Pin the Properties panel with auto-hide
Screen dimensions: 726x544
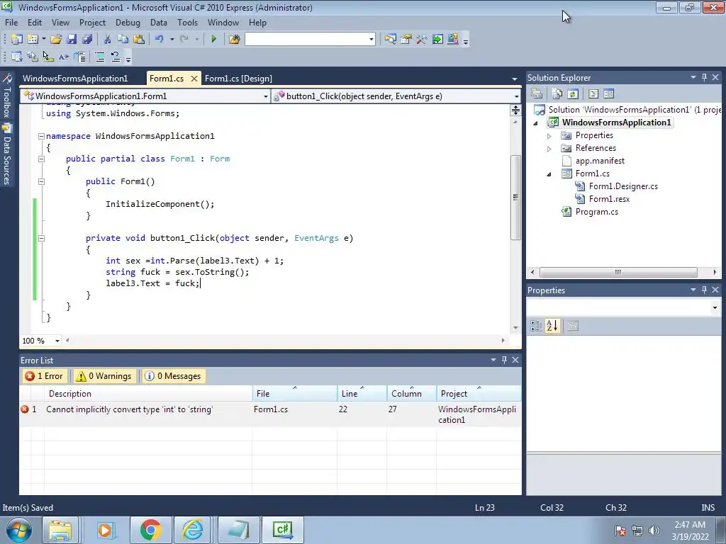coord(704,290)
